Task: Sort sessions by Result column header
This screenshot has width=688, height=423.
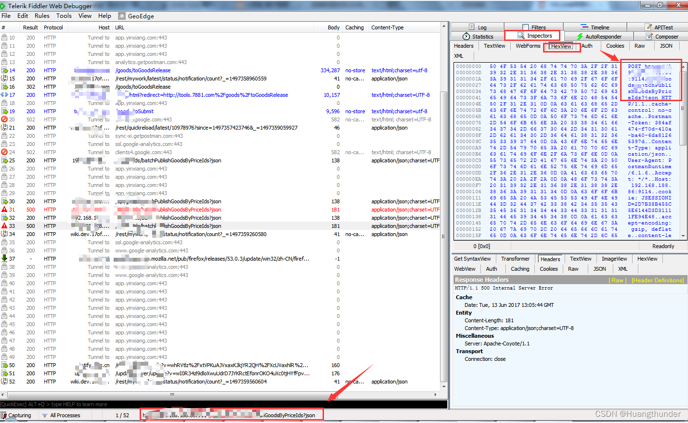Action: point(30,27)
